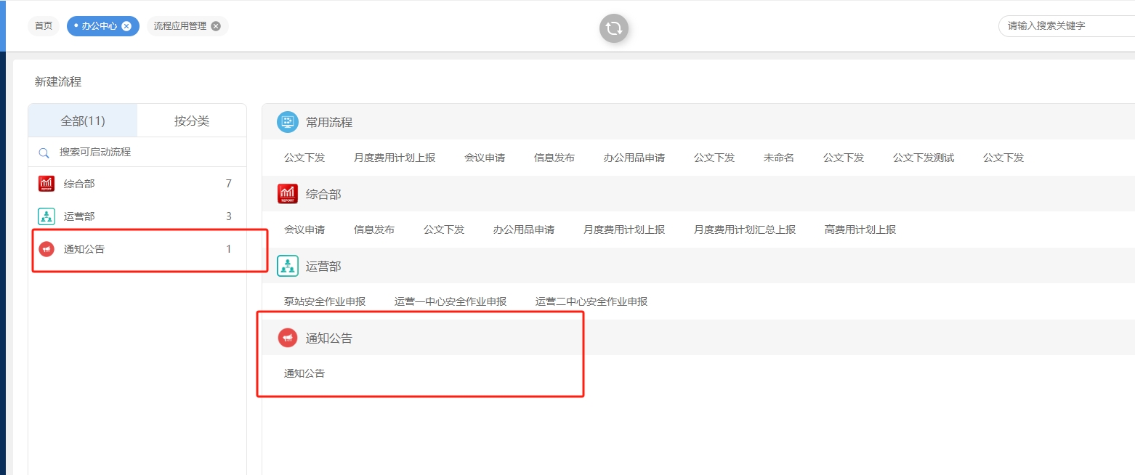Click the 综合部 section heading text on right
This screenshot has width=1135, height=475.
pos(323,194)
